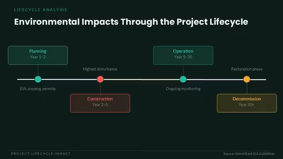
Task: Click the Year 2–5 text in Construction
Action: pos(100,105)
